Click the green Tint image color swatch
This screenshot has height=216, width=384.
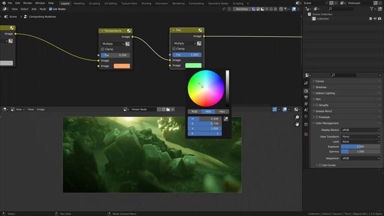(x=193, y=65)
